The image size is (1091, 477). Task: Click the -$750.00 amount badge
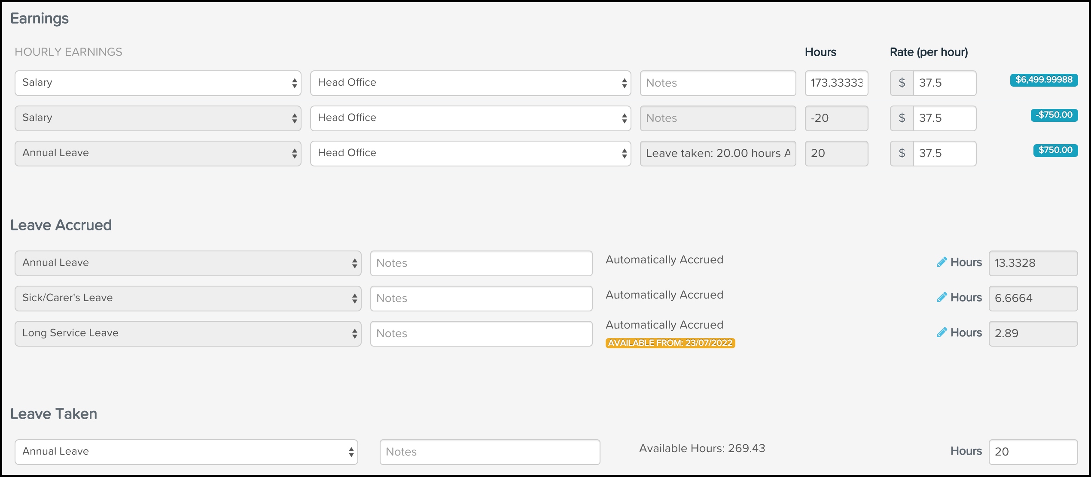1054,115
